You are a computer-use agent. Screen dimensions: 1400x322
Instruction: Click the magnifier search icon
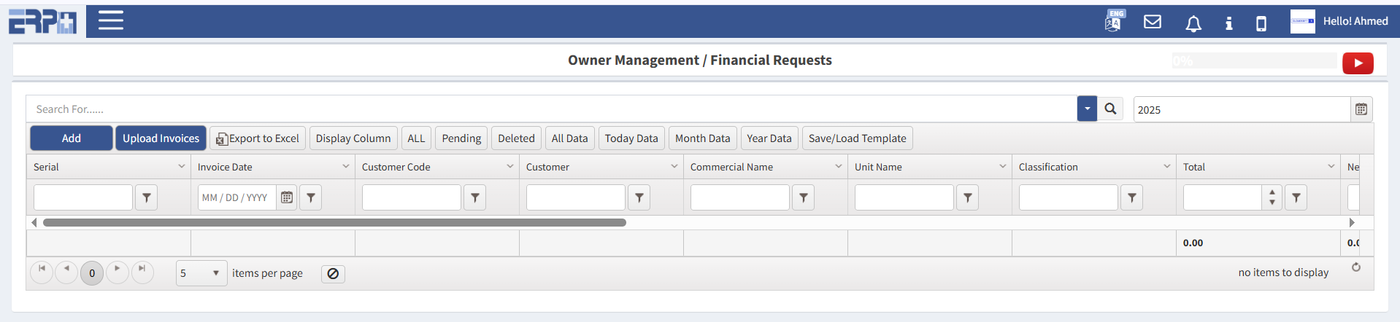1110,109
